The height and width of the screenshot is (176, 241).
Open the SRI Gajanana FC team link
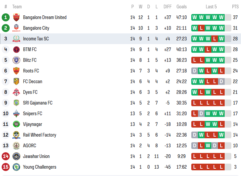tap(37, 103)
